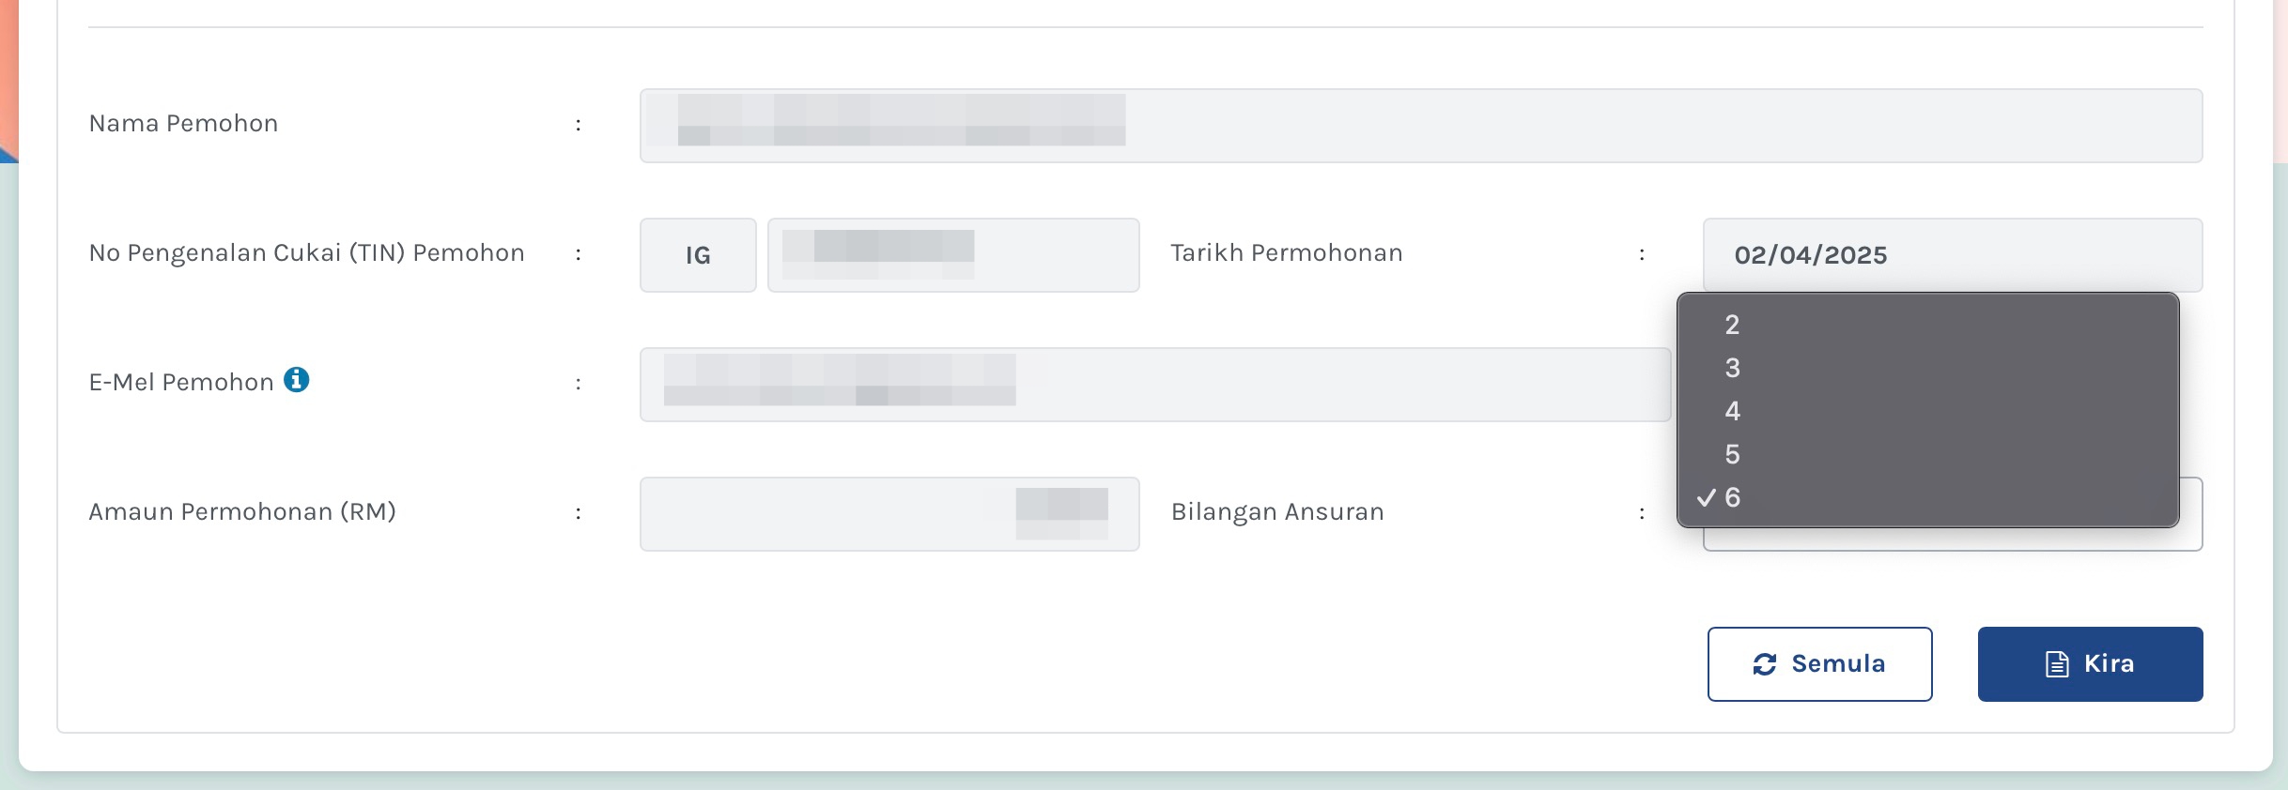Select 5 in the open dropdown list

tap(1927, 454)
